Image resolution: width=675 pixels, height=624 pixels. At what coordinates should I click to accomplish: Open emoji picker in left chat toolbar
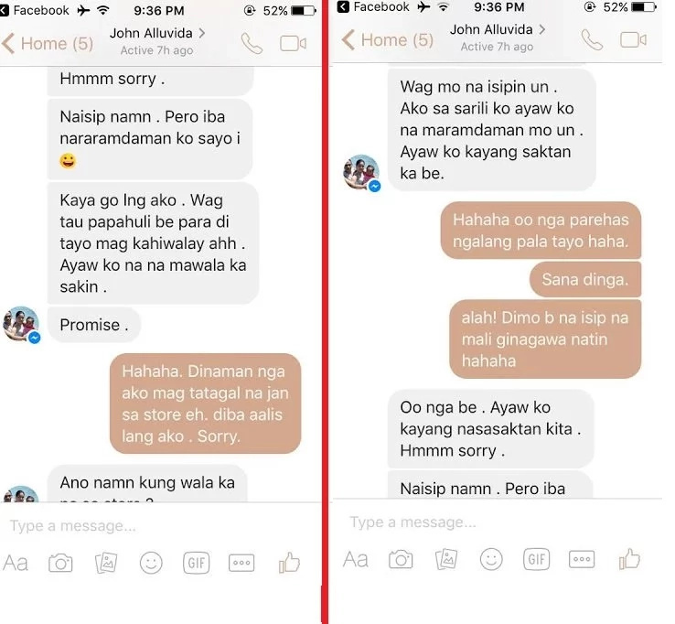[x=151, y=563]
